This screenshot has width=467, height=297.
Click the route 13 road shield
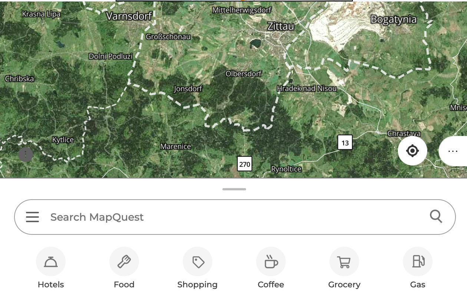coord(345,143)
